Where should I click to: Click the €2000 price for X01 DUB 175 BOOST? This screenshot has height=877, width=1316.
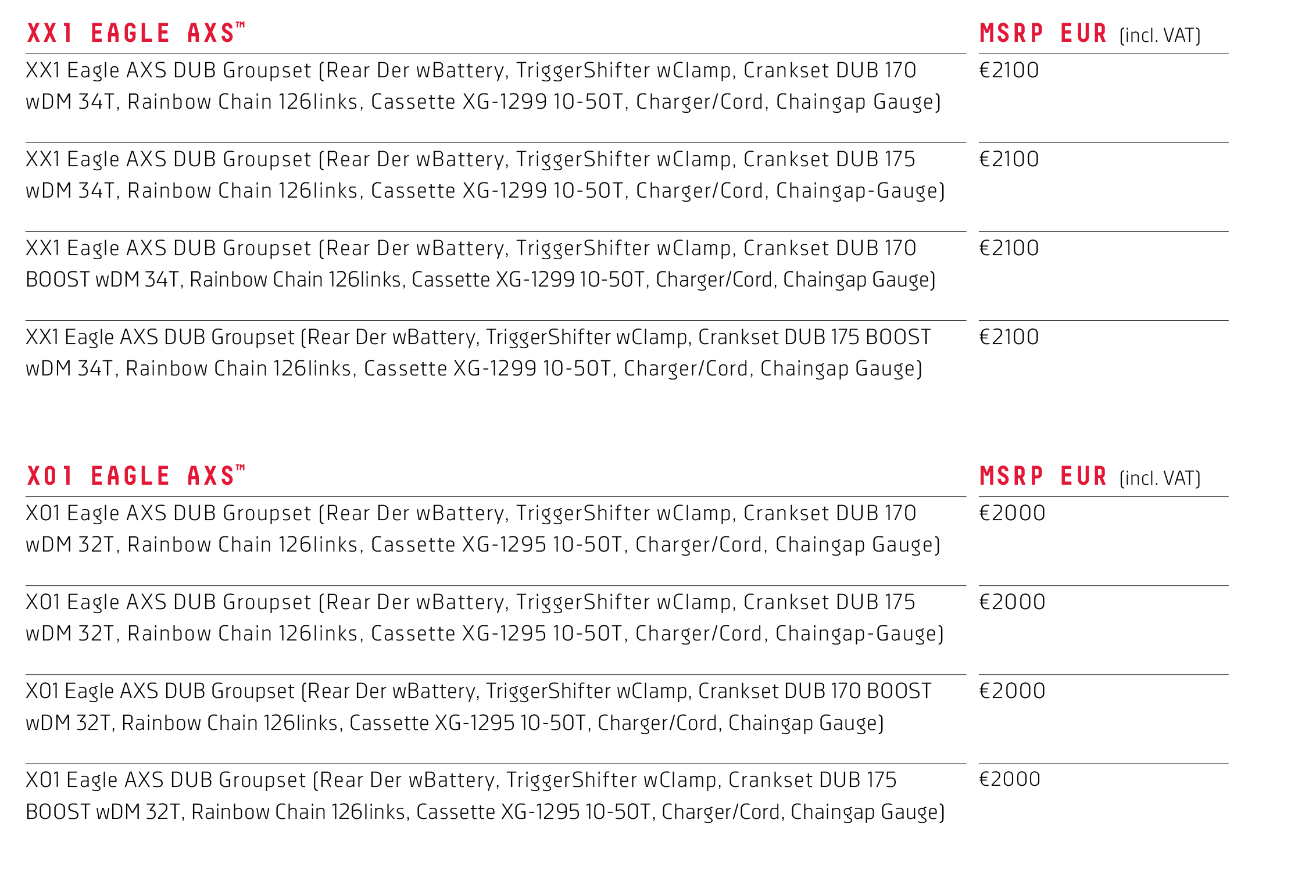point(1010,780)
